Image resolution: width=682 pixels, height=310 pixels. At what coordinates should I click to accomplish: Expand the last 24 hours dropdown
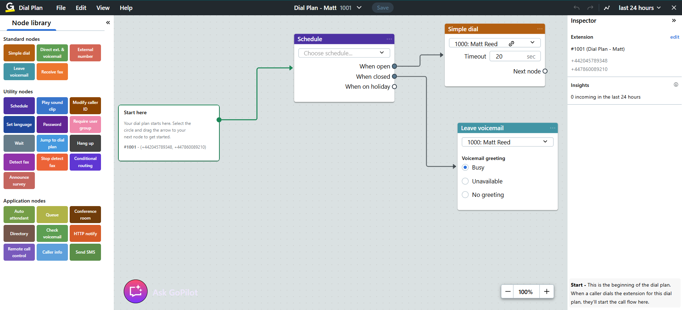(x=639, y=8)
